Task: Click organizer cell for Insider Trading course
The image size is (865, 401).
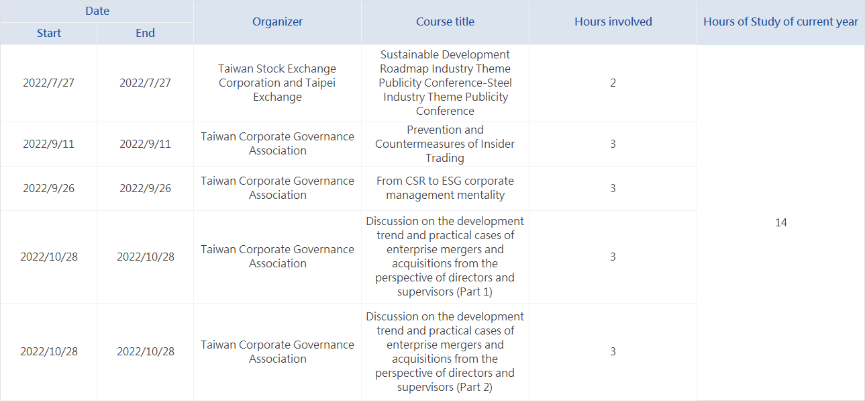Action: tap(277, 144)
